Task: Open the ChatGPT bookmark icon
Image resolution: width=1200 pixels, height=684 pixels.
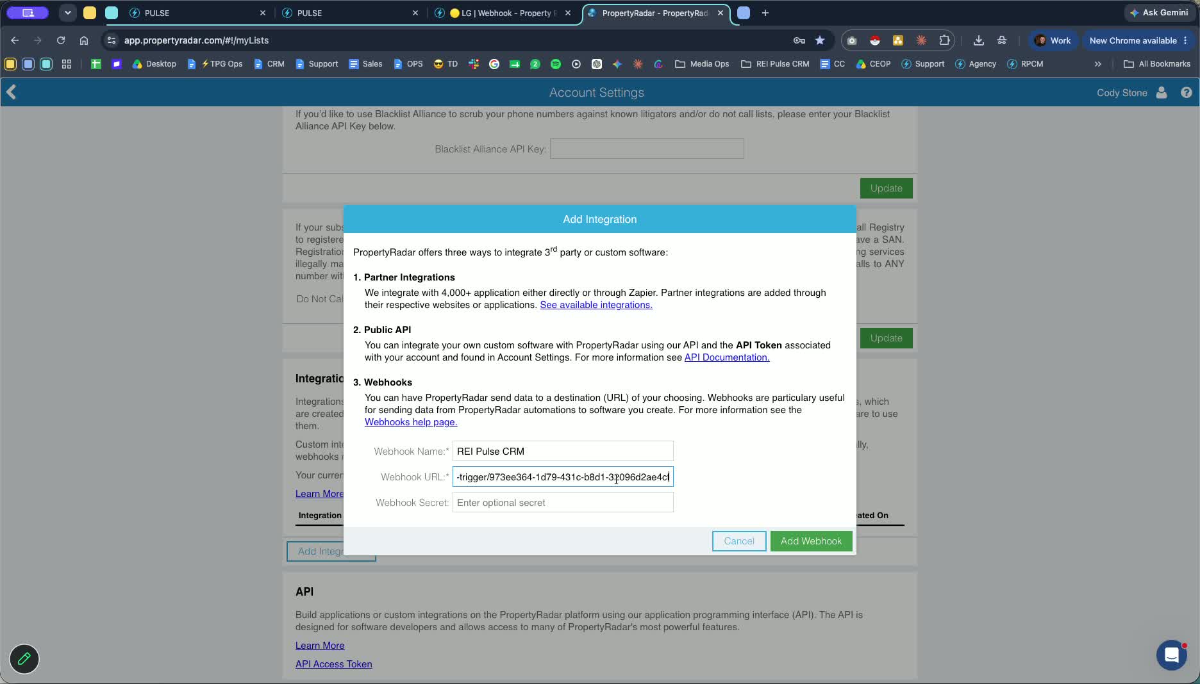Action: coord(597,64)
